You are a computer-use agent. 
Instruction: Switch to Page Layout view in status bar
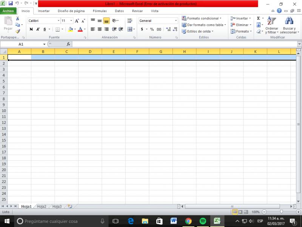240,212
